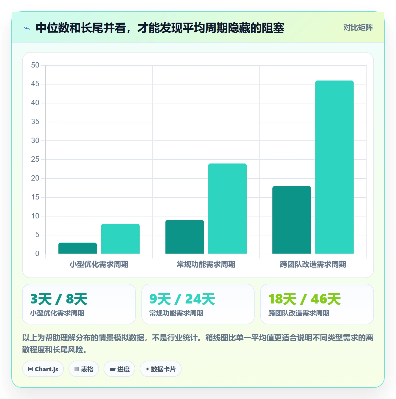Click the footnote text starting 以上为帮助理解
Viewport: 396px width, 399px height.
(198, 343)
